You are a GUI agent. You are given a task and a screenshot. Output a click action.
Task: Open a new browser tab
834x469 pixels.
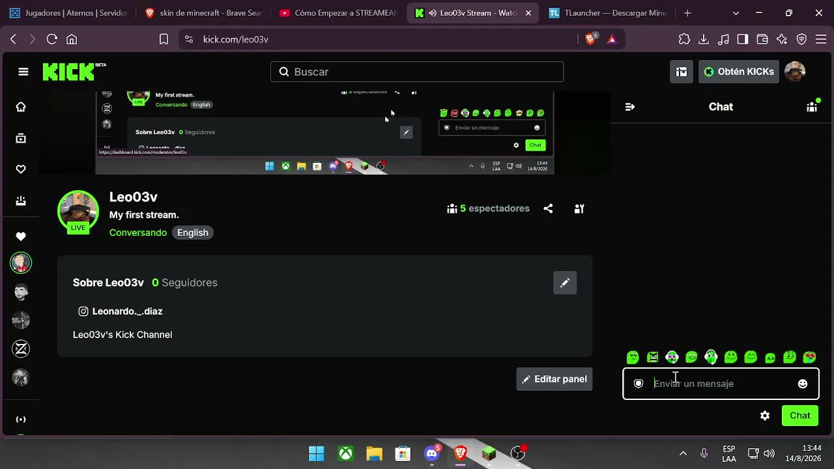687,13
